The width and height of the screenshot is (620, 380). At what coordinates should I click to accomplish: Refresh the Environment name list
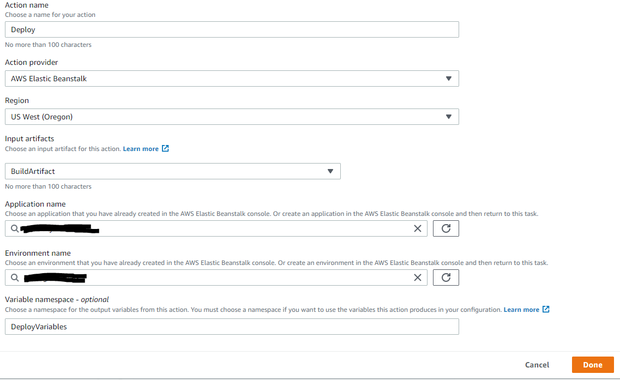[446, 278]
